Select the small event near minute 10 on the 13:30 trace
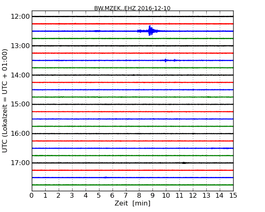The height and width of the screenshot is (212, 265). [x=166, y=60]
